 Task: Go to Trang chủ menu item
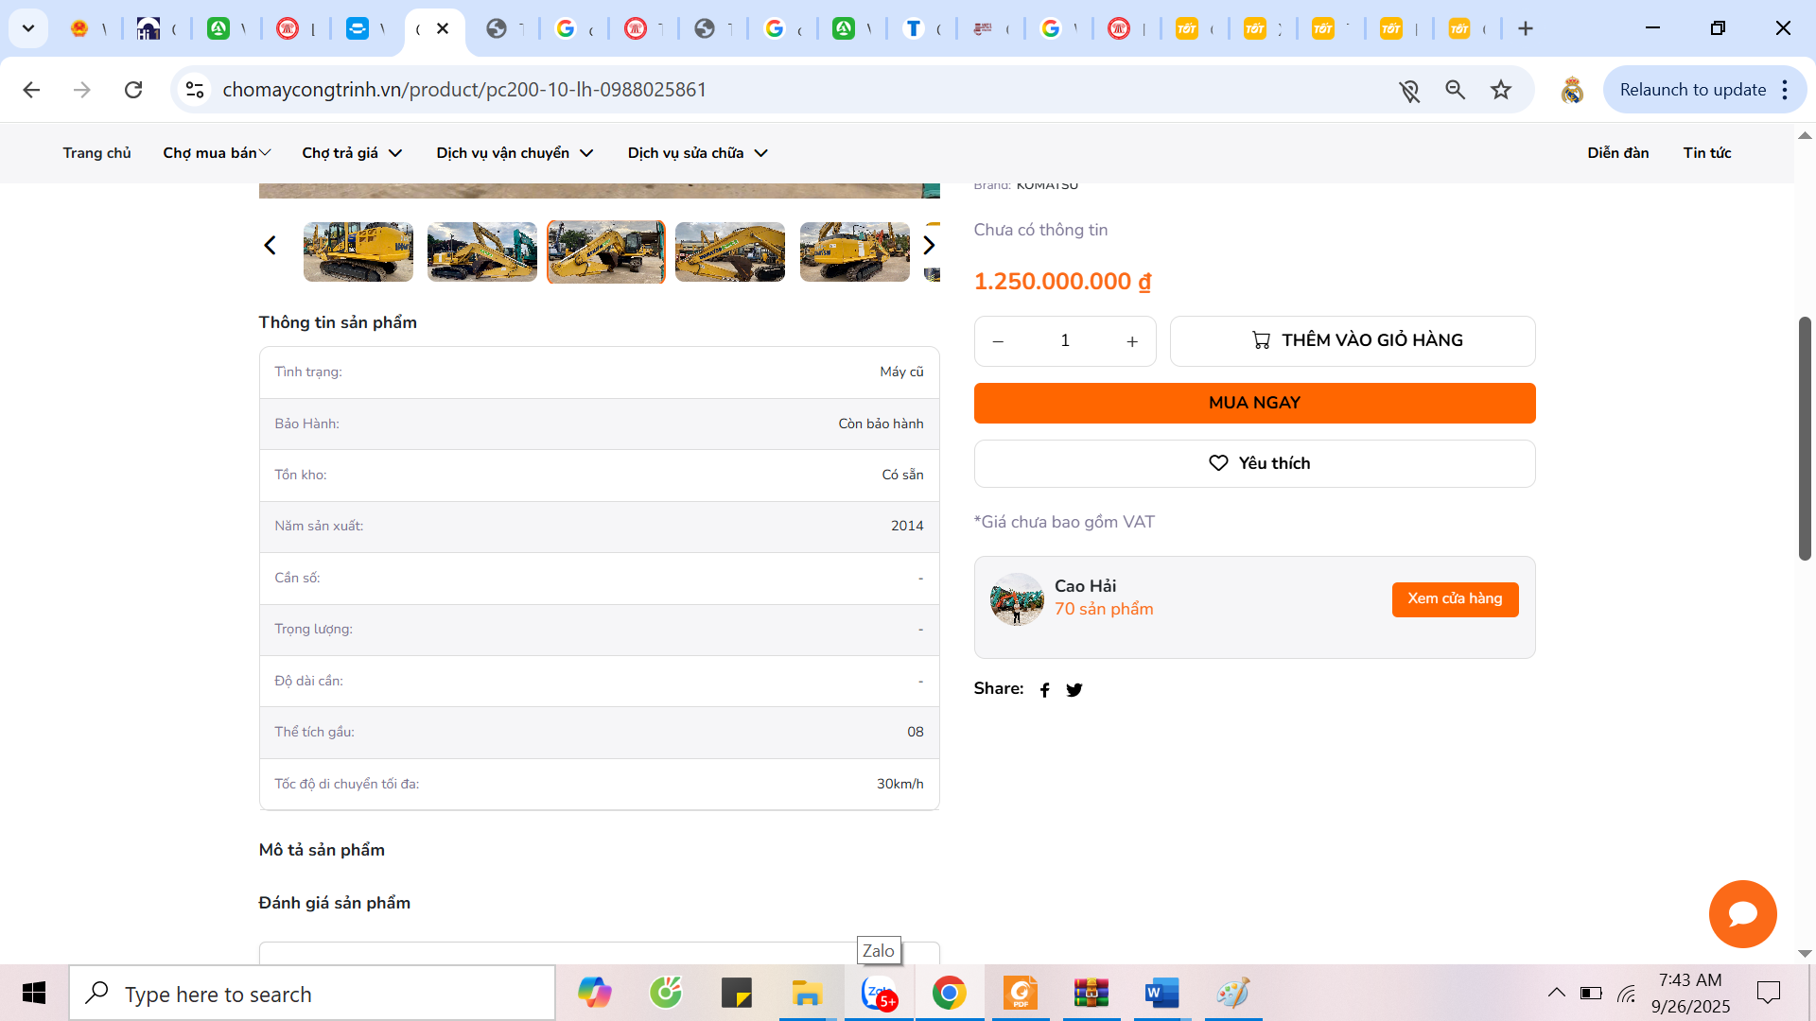click(96, 153)
